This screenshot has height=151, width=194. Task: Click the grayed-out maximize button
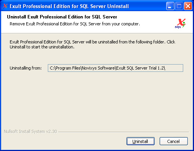click(x=179, y=6)
